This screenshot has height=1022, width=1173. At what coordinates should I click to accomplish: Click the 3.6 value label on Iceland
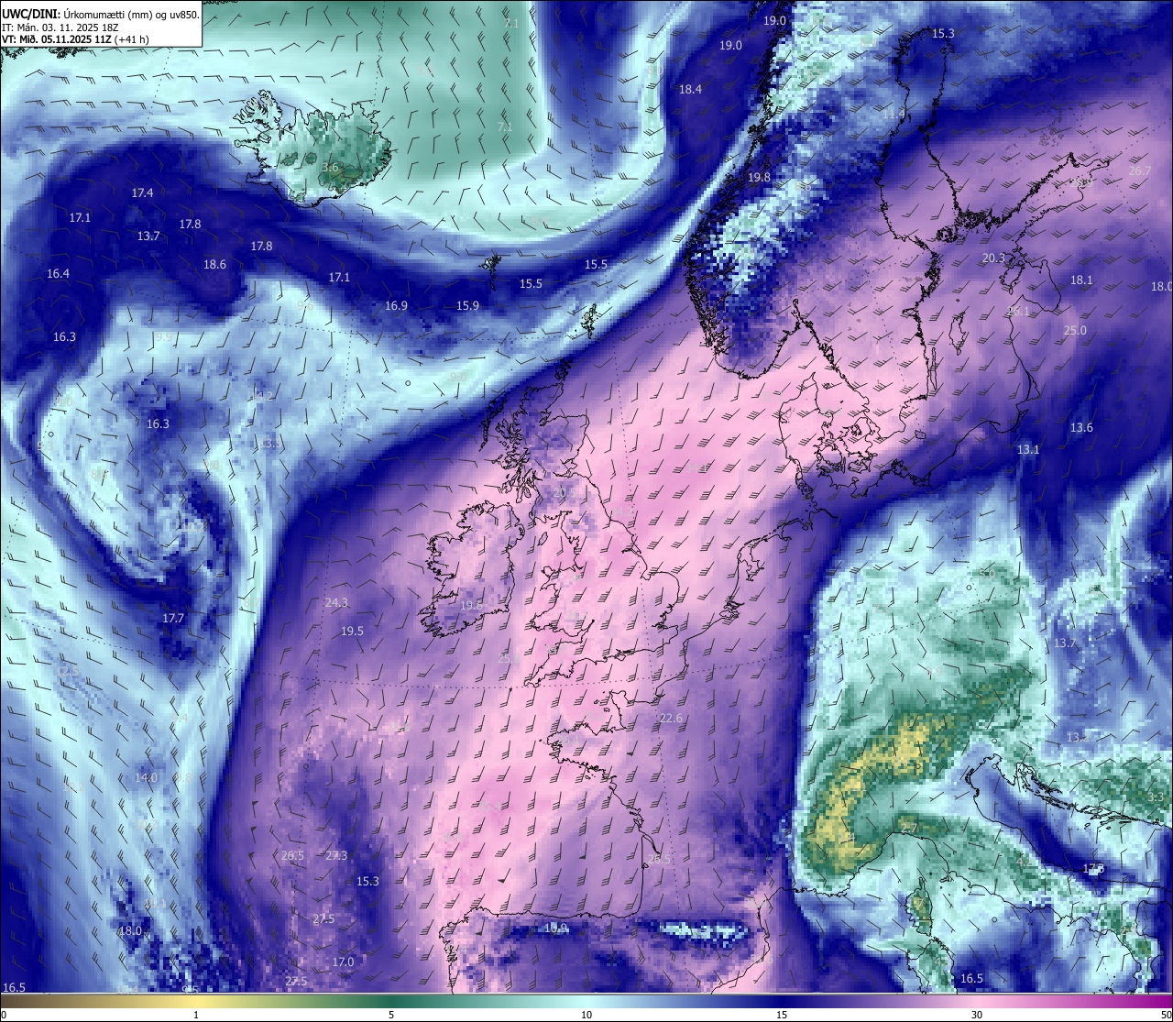tap(330, 168)
